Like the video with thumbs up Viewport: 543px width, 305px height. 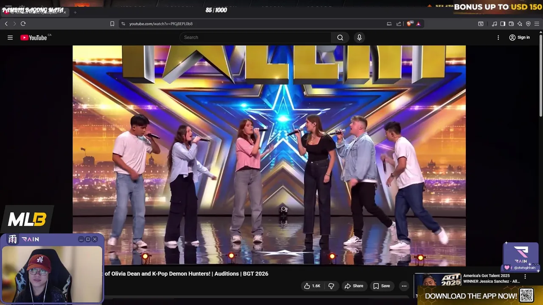pos(312,286)
